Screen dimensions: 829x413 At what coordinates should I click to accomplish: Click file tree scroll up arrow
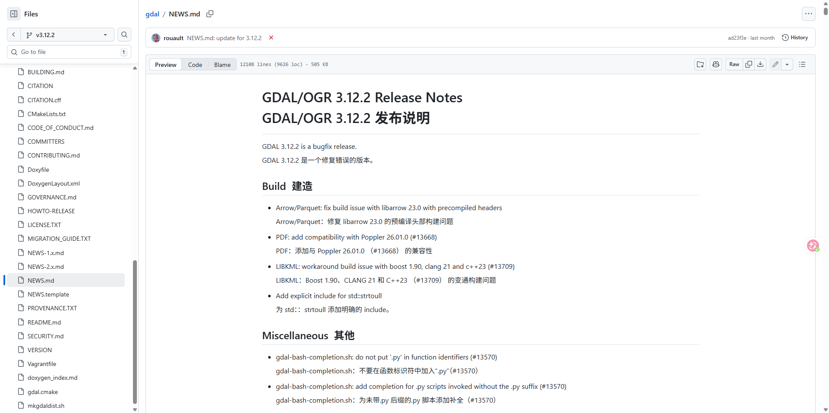(x=135, y=68)
